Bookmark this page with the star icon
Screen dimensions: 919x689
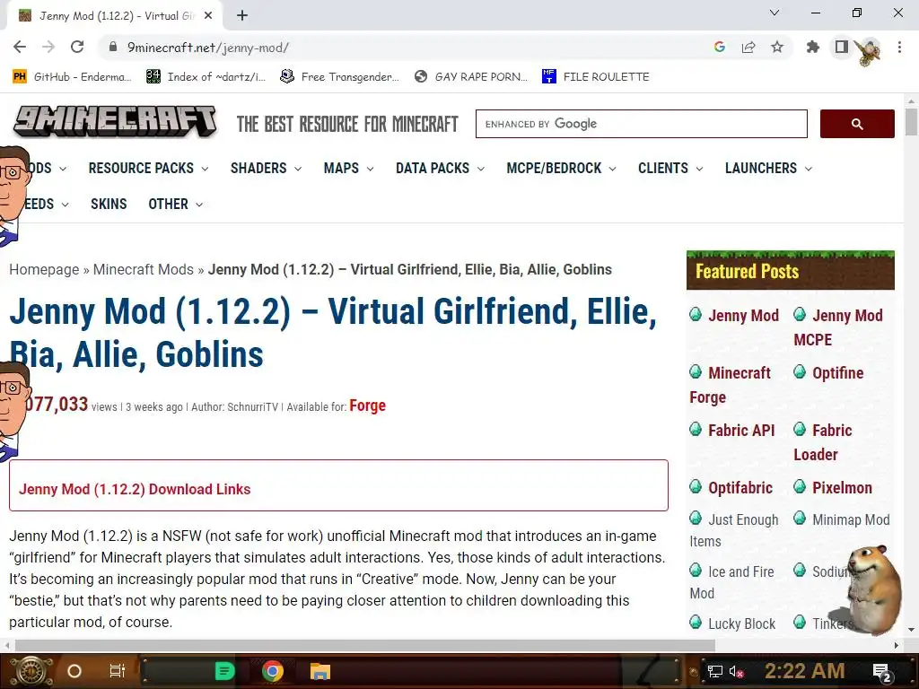[x=777, y=47]
